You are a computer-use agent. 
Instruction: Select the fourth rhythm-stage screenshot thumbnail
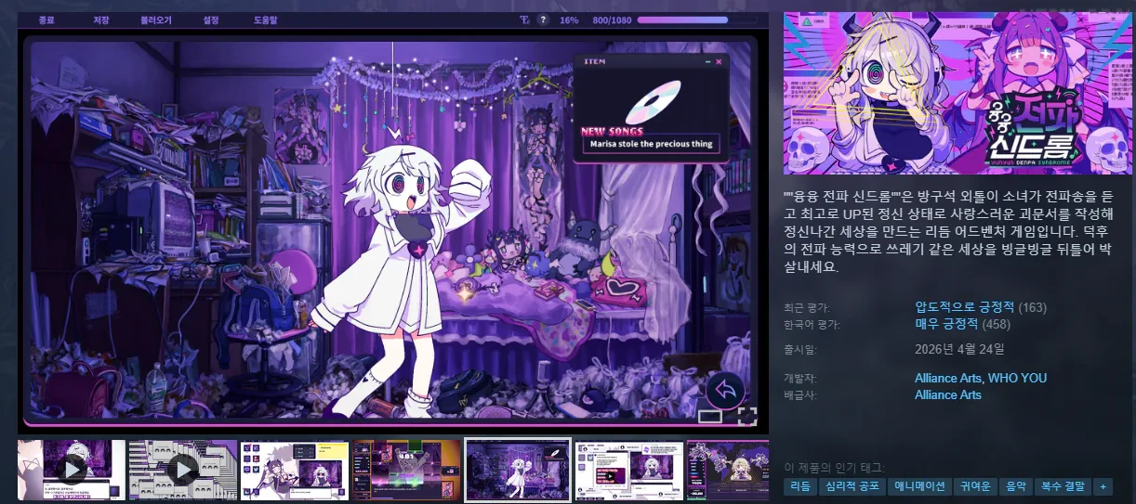click(x=405, y=470)
